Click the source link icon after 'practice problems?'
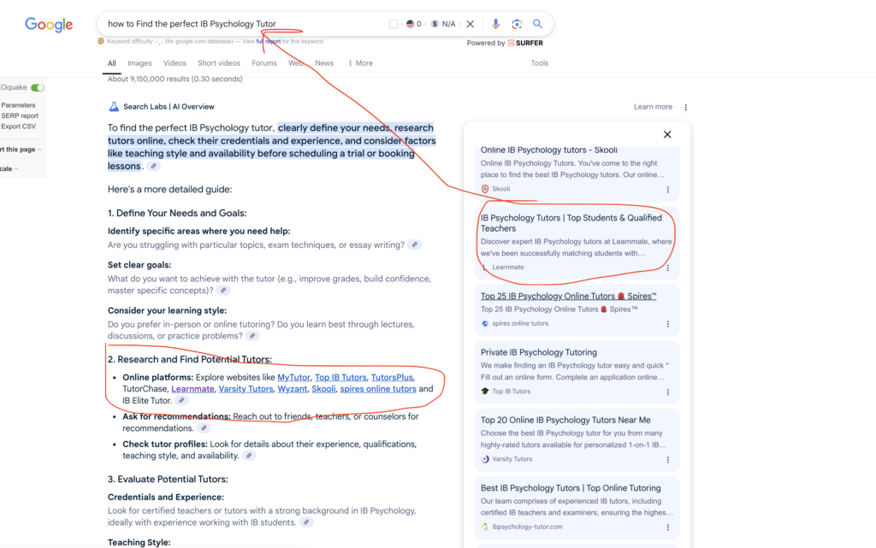This screenshot has width=876, height=548. pyautogui.click(x=252, y=336)
